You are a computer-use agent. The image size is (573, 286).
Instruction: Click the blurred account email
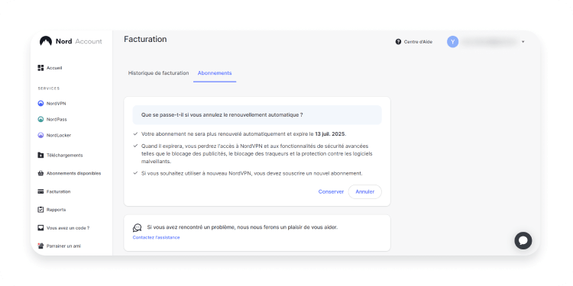[489, 42]
